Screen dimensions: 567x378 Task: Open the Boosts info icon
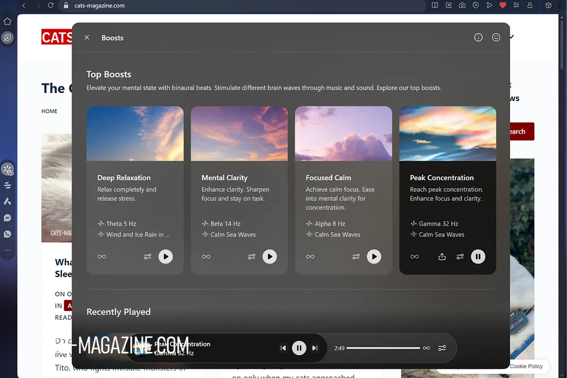[478, 37]
